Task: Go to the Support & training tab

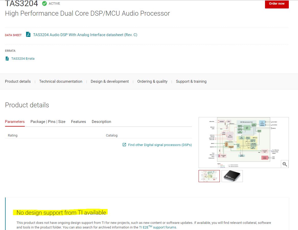Action: 191,81
